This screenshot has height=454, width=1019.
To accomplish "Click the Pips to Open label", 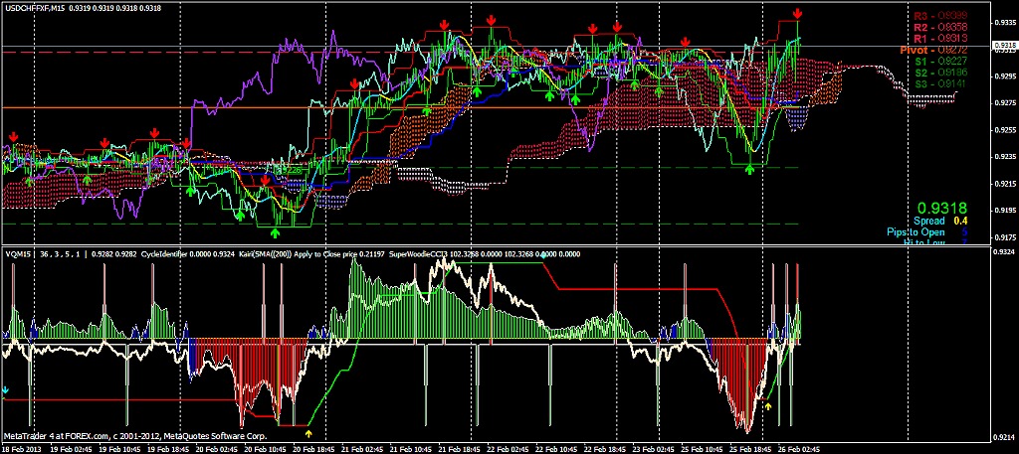I will (x=916, y=232).
